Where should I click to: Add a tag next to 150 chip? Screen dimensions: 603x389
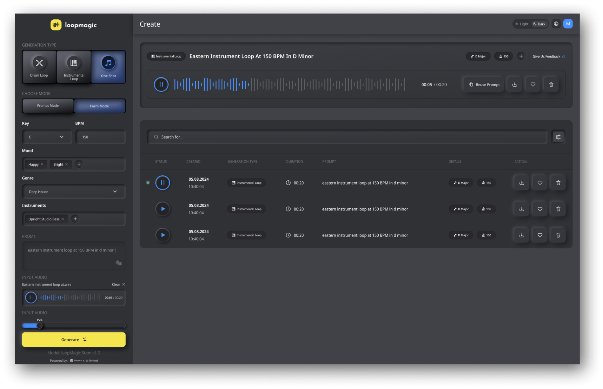coord(521,56)
